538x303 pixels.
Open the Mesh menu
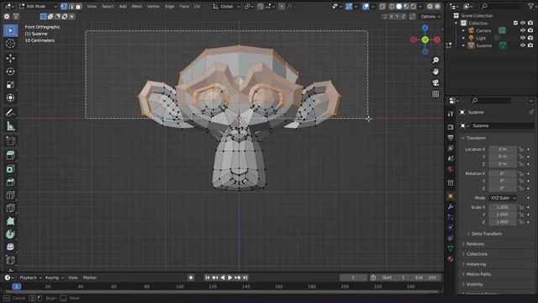pos(137,7)
